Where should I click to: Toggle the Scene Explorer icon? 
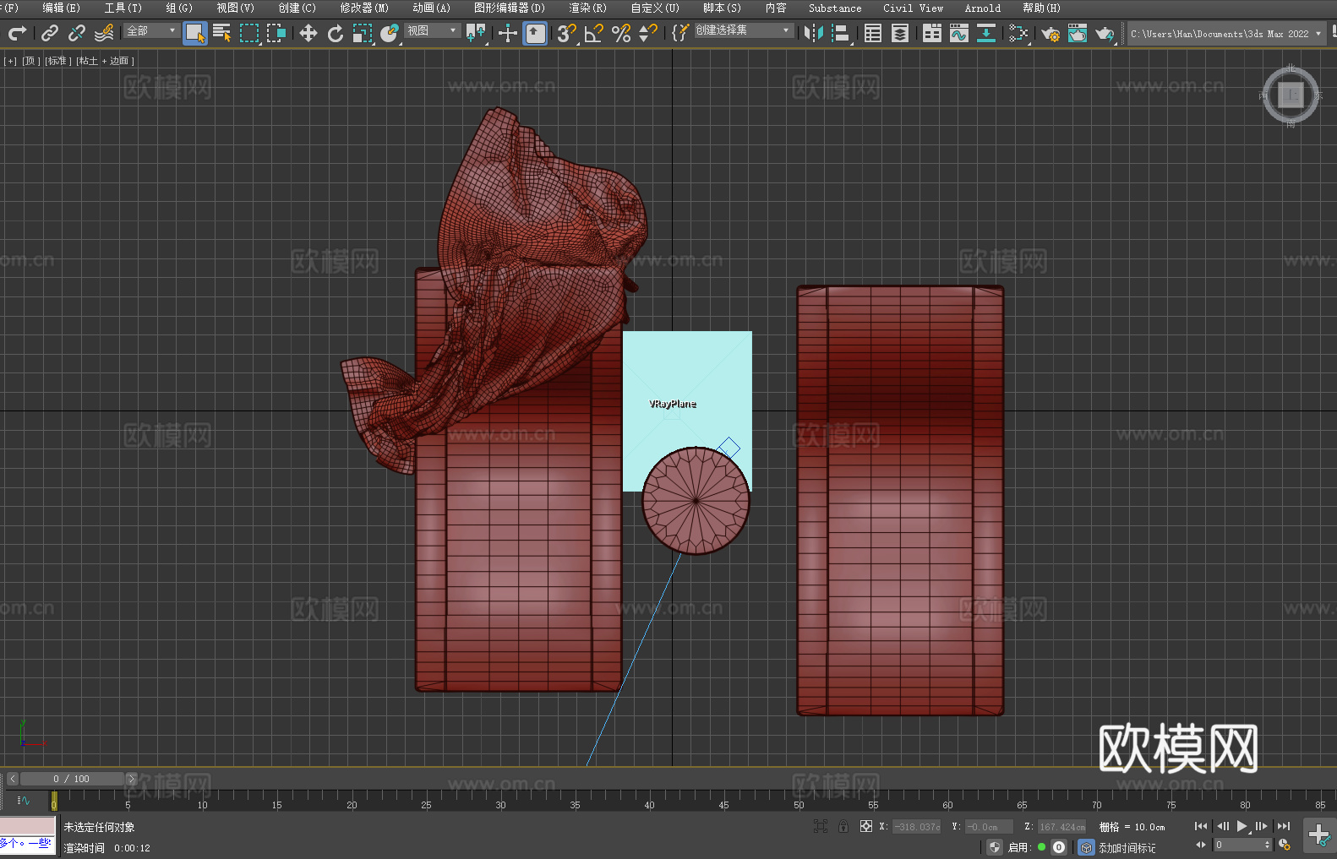coord(873,33)
